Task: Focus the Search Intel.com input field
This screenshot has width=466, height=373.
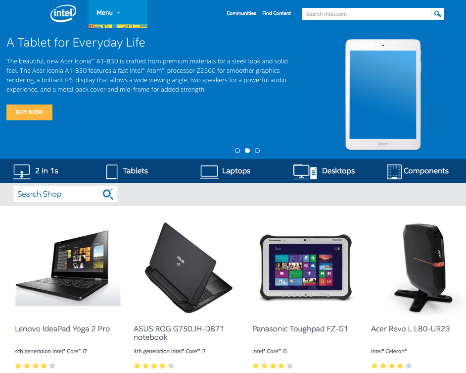Action: [367, 14]
